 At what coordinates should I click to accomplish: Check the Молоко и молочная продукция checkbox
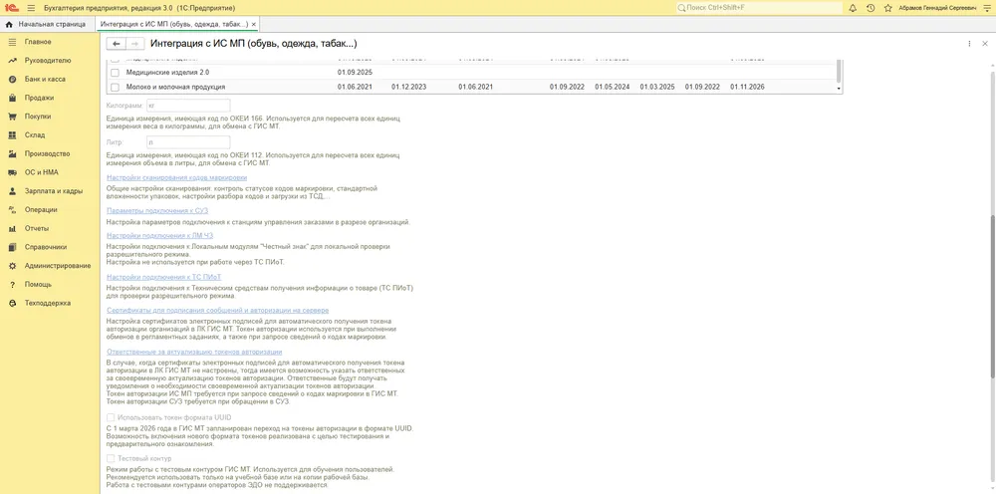point(115,87)
